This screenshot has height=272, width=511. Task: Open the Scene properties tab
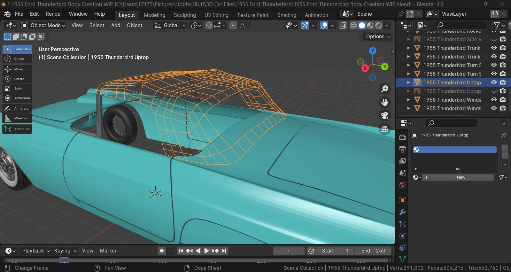pos(402,173)
